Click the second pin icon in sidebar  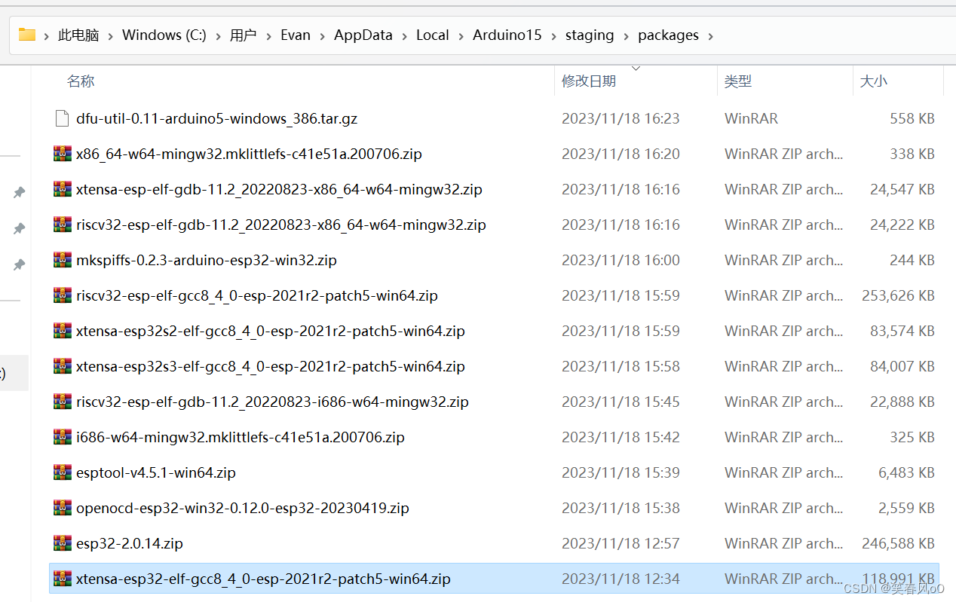[x=19, y=228]
